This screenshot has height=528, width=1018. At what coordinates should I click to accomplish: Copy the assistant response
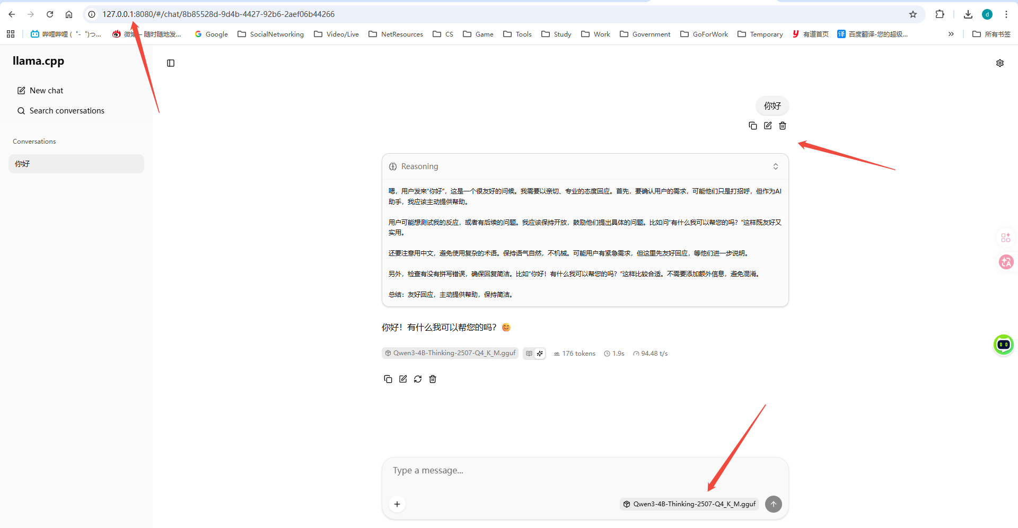pyautogui.click(x=388, y=379)
